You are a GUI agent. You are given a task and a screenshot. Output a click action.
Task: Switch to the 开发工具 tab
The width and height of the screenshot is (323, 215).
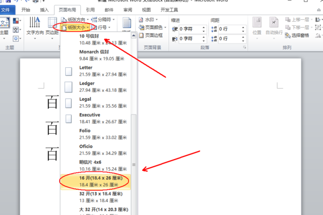[x=170, y=10]
